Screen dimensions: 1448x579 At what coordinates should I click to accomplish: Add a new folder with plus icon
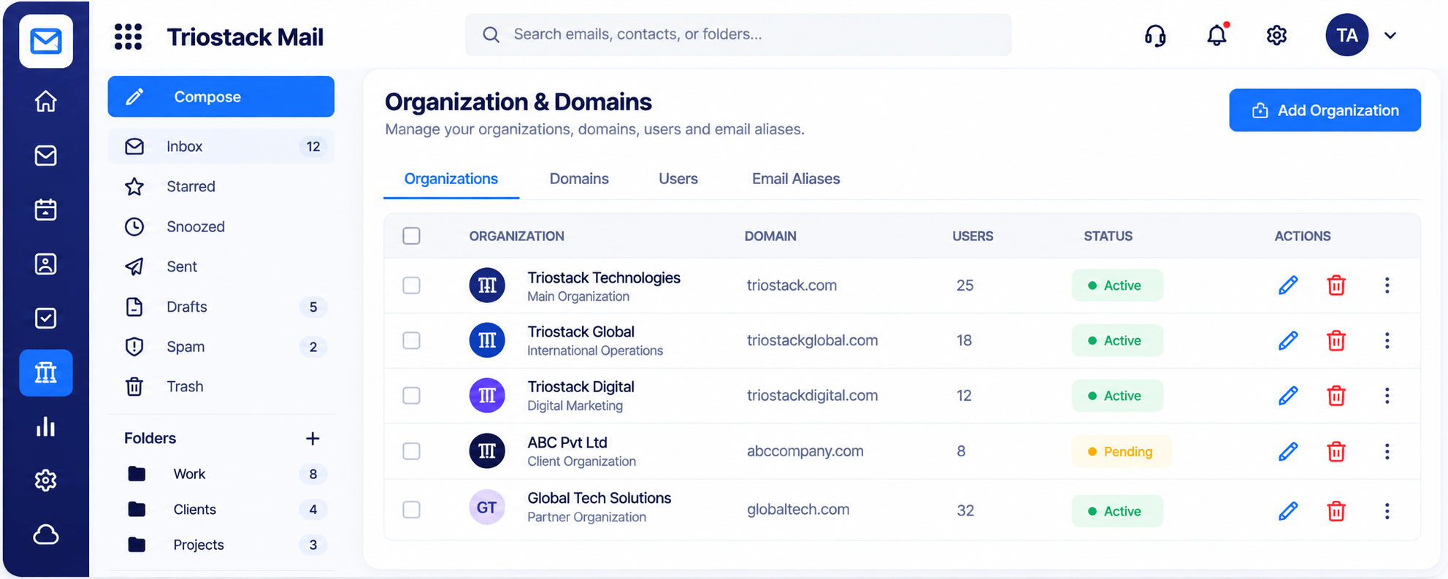pos(313,438)
